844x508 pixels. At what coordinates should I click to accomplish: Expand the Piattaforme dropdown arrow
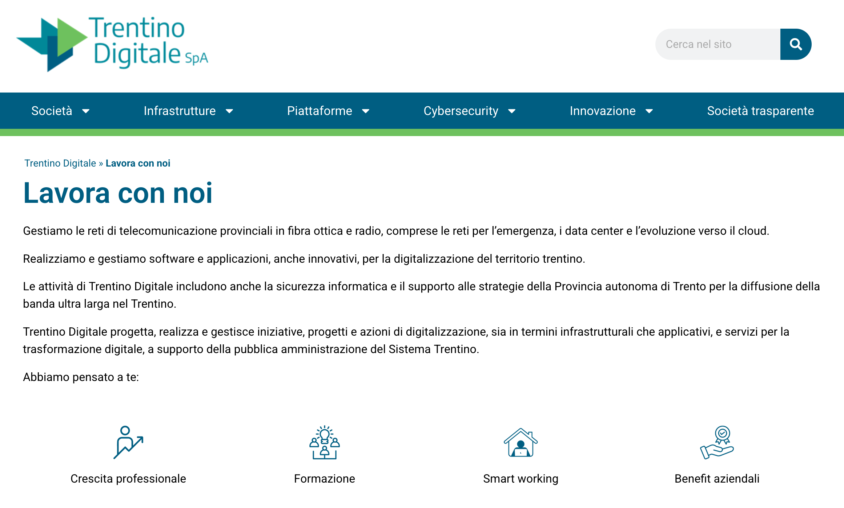[366, 111]
